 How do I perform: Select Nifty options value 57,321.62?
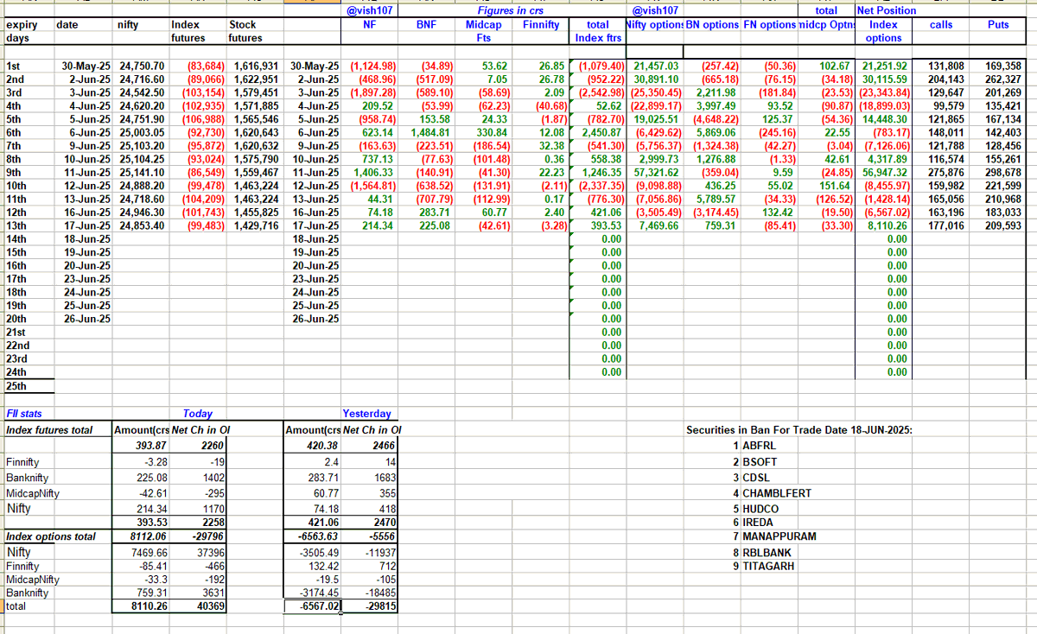657,172
